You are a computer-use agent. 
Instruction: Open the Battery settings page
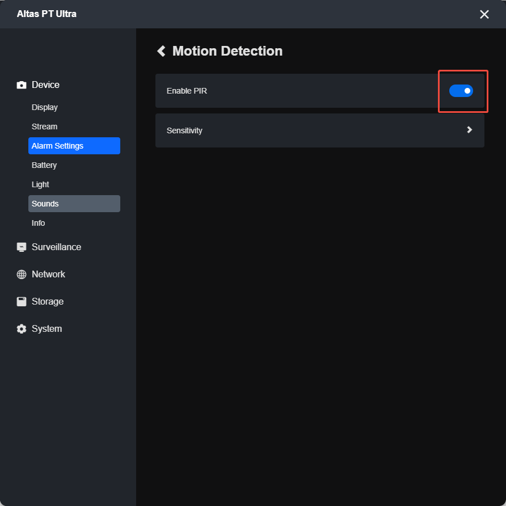44,165
